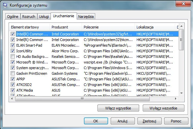Viewport: 193px width, 129px height.
Task: Click the %ProgramFiles%\Elantech command cell
Action: (108, 45)
